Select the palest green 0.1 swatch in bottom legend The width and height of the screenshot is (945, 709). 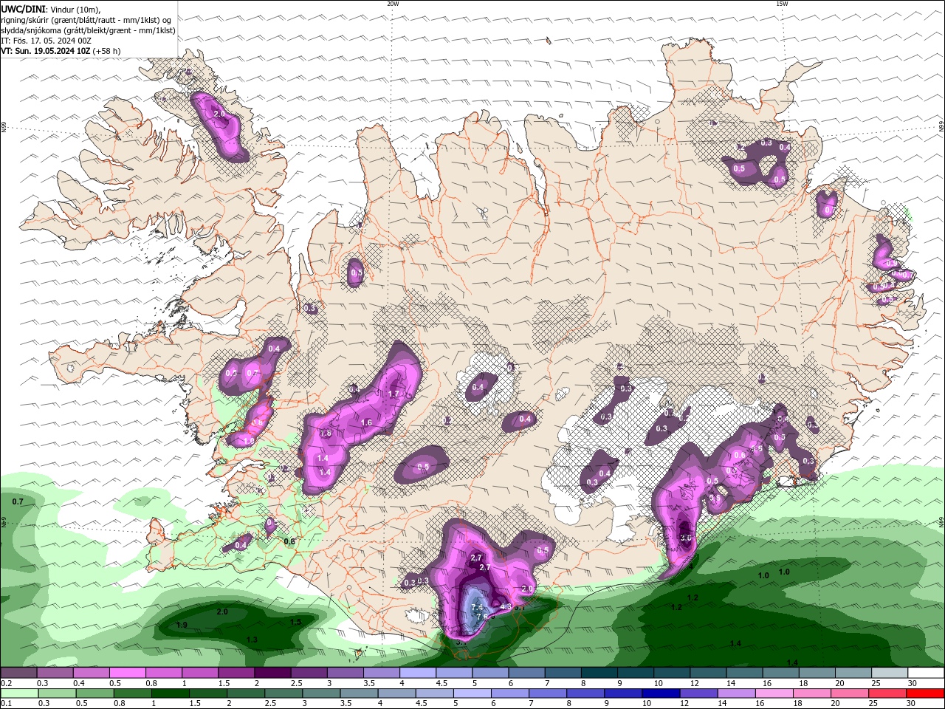[x=19, y=693]
